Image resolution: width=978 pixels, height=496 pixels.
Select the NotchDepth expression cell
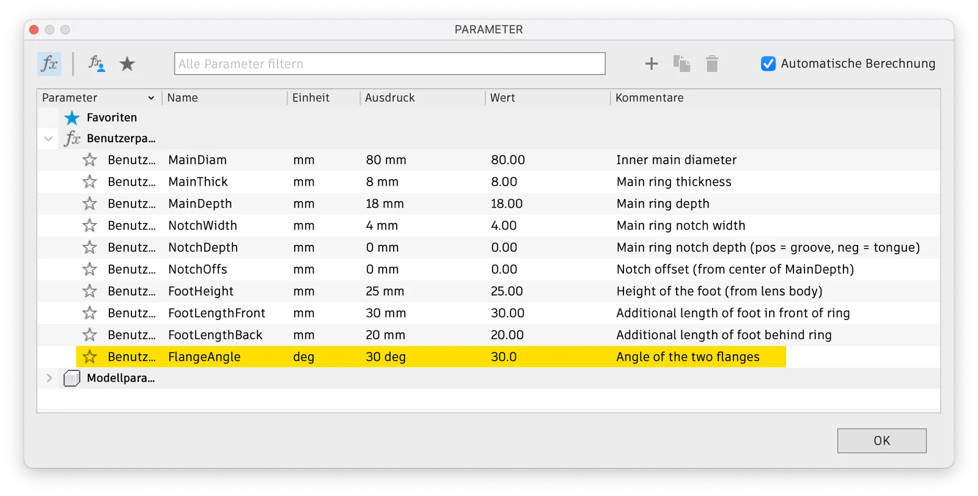[382, 247]
